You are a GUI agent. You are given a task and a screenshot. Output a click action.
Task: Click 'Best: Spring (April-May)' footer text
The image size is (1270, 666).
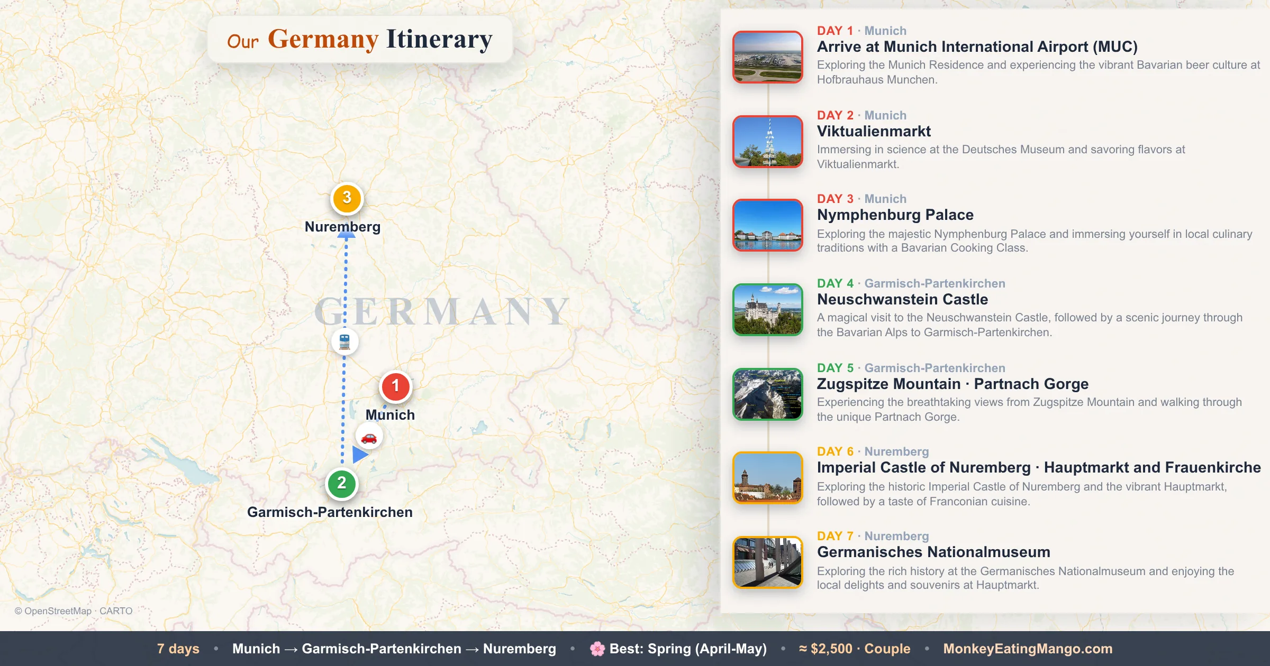[x=688, y=649]
